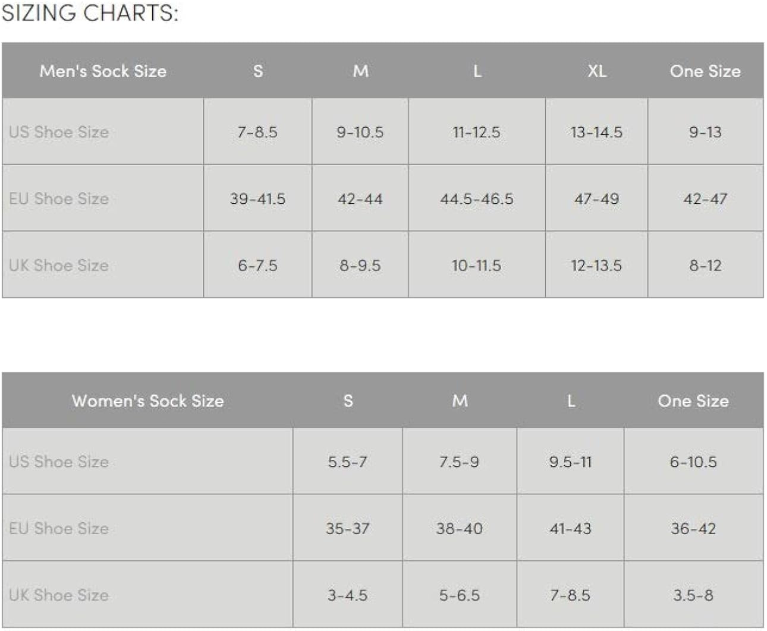Click the Men's Sock Size header cell

(x=103, y=71)
